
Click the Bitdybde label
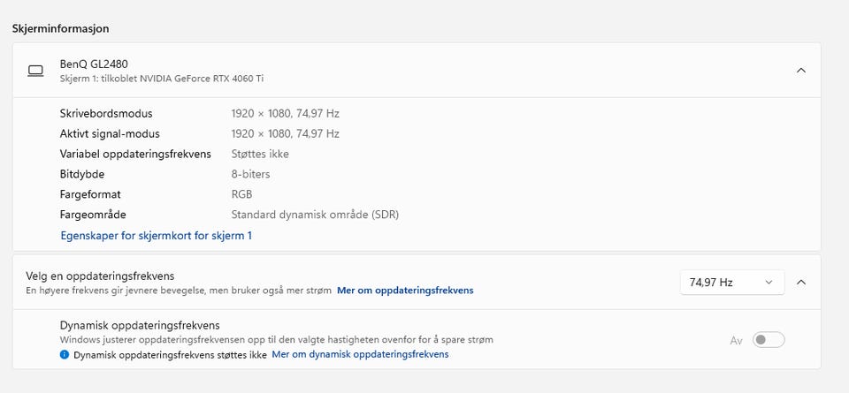click(x=82, y=174)
